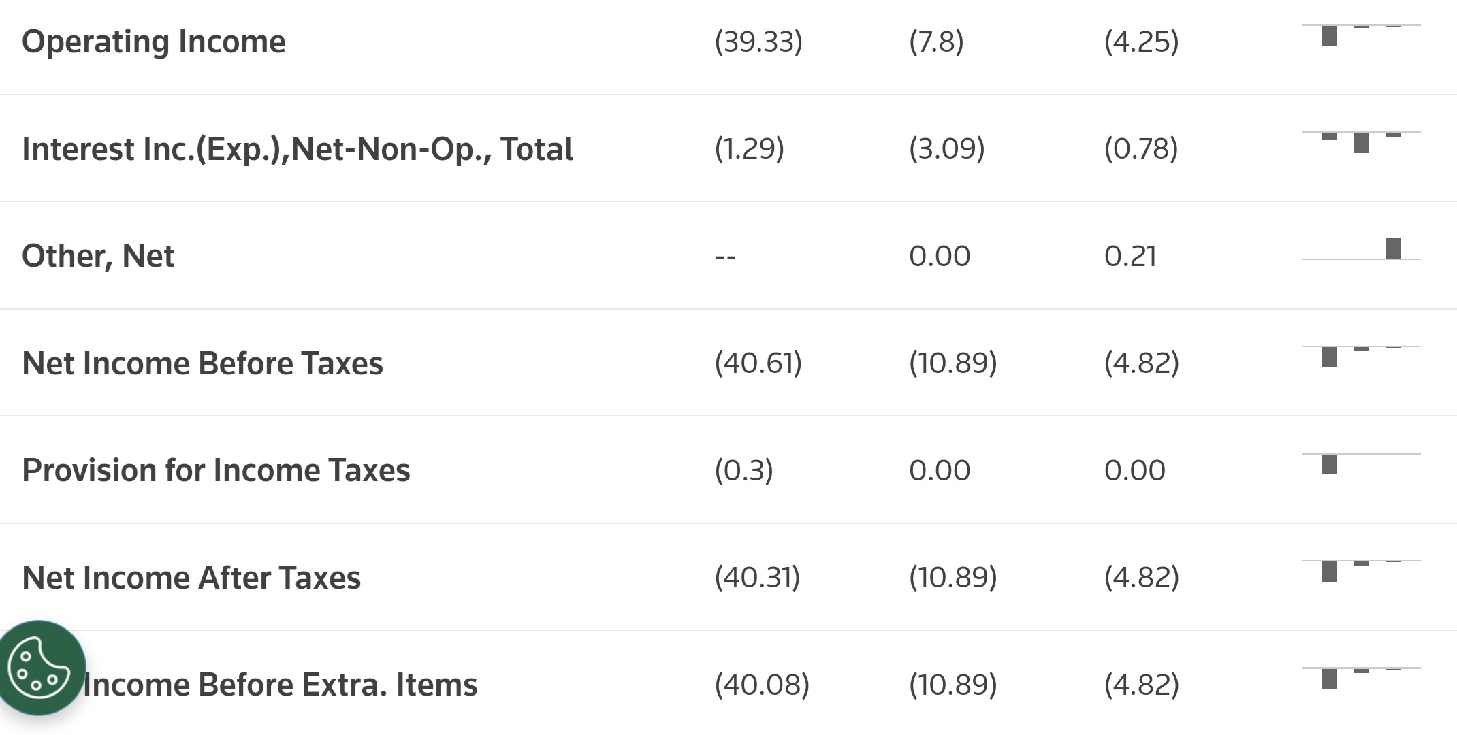This screenshot has width=1457, height=735.
Task: Click the Net Income After Taxes sparkline
Action: pyautogui.click(x=1360, y=570)
